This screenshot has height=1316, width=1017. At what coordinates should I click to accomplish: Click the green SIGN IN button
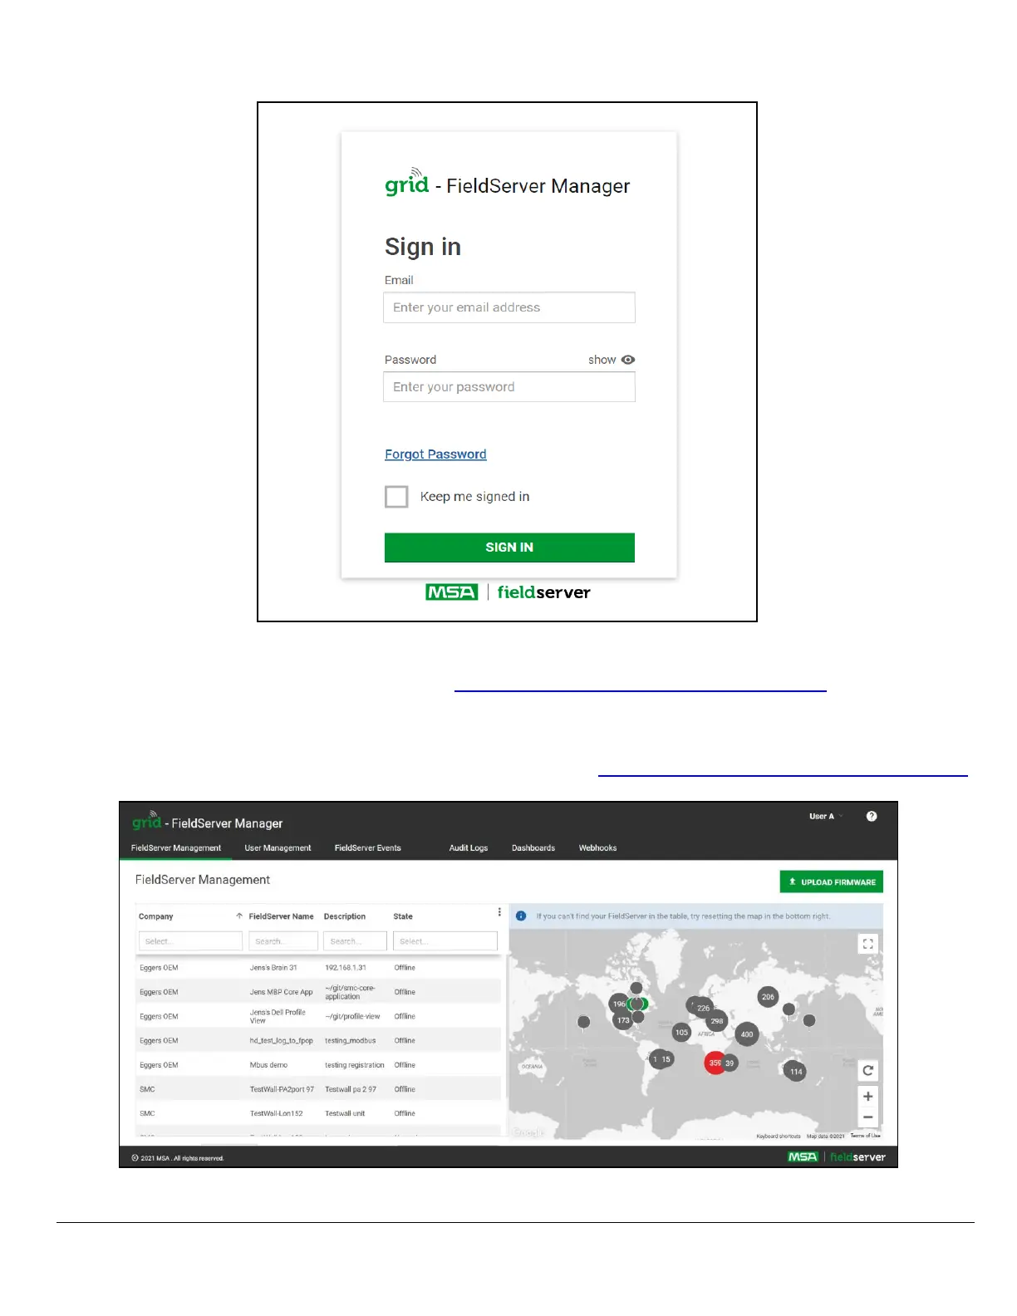coord(509,548)
